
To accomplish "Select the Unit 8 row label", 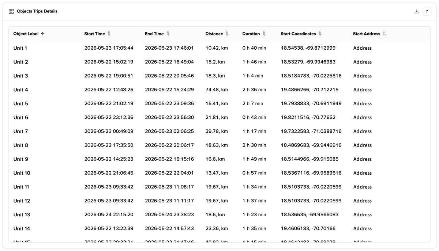I will click(x=21, y=145).
